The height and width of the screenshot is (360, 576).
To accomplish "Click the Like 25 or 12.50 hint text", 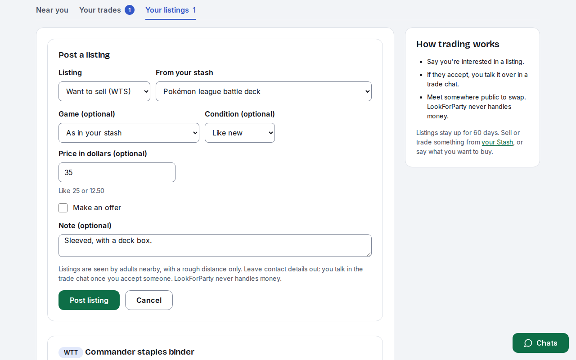I will pos(81,191).
